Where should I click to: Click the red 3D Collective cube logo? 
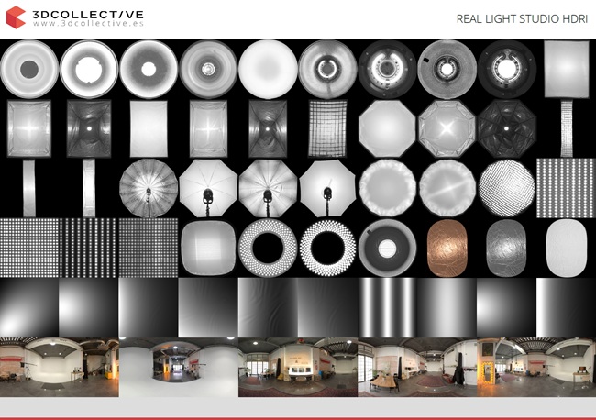[x=16, y=17]
